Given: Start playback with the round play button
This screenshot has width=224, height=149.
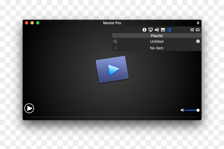Looking at the screenshot, I should 29,108.
